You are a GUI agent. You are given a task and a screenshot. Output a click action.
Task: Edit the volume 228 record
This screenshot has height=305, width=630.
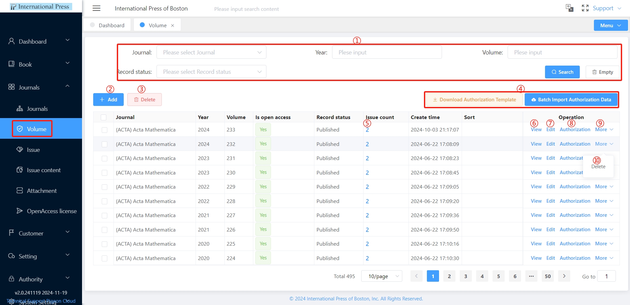(551, 201)
